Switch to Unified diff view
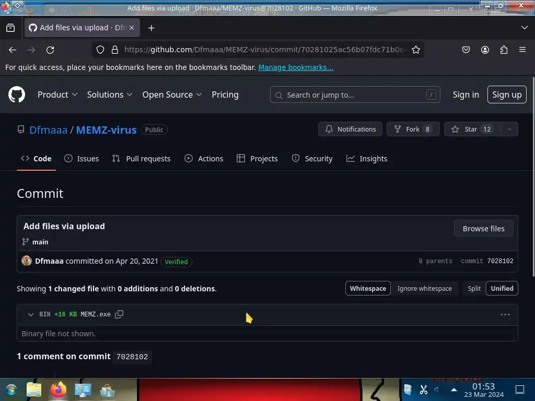 click(x=502, y=288)
